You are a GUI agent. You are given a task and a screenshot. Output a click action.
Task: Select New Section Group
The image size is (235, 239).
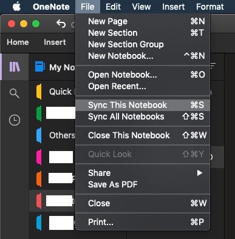(143, 44)
